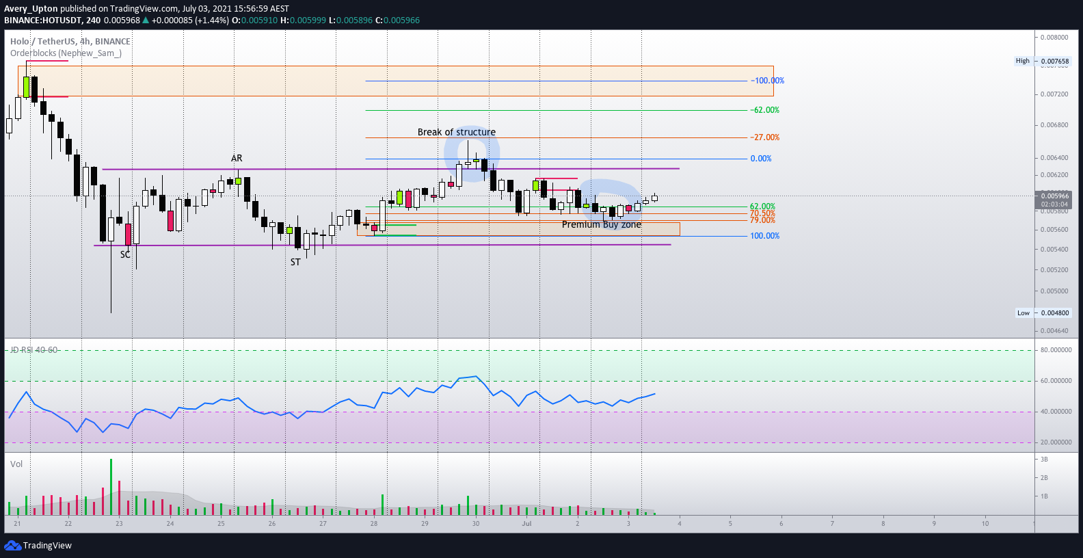Screen dimensions: 1083x558
Task: Click the Vol indicator label
Action: click(x=16, y=464)
